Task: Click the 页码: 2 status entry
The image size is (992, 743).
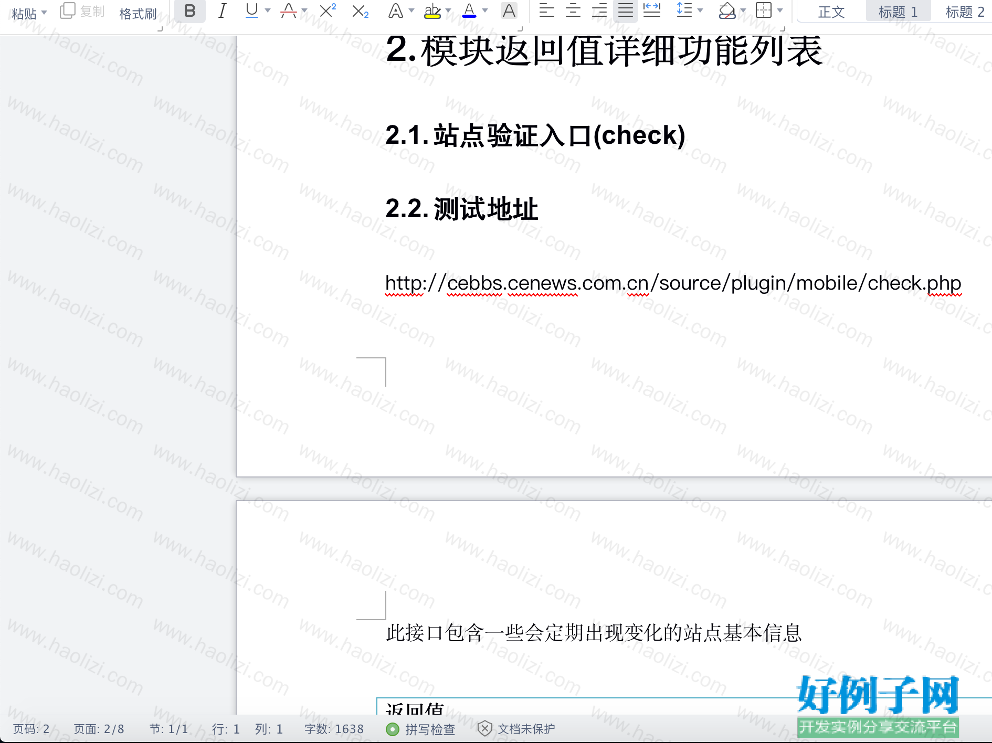Action: pos(31,729)
